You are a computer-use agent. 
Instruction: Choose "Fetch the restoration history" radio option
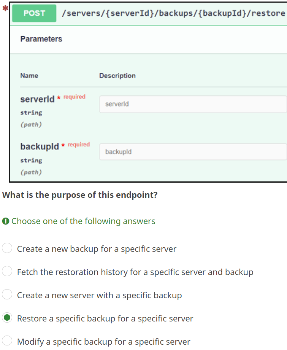click(7, 272)
